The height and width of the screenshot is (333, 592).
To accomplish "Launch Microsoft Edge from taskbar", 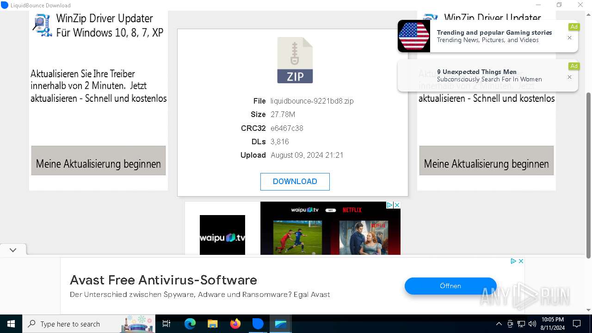I will tap(190, 324).
